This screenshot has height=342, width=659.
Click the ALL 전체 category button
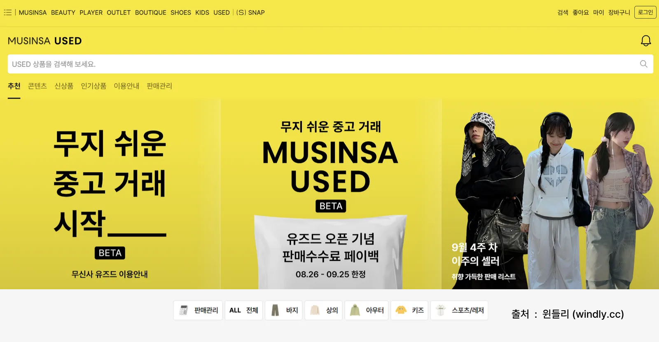[244, 310]
